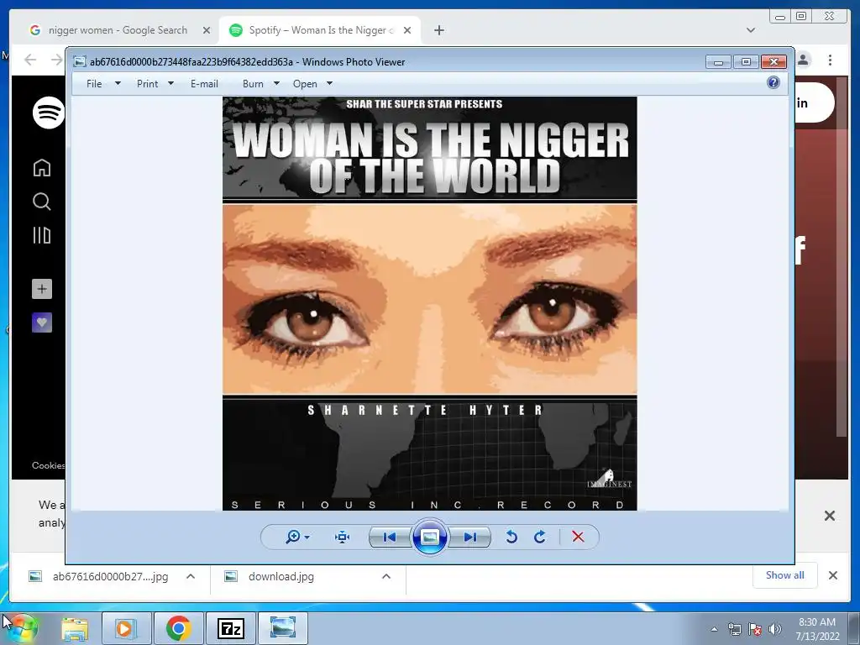Open Spotify Liked Songs heart icon
The image size is (860, 645).
tap(42, 322)
